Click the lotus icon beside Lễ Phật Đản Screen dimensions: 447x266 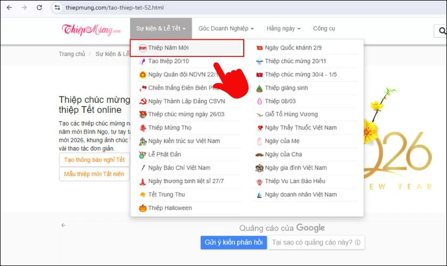[143, 154]
